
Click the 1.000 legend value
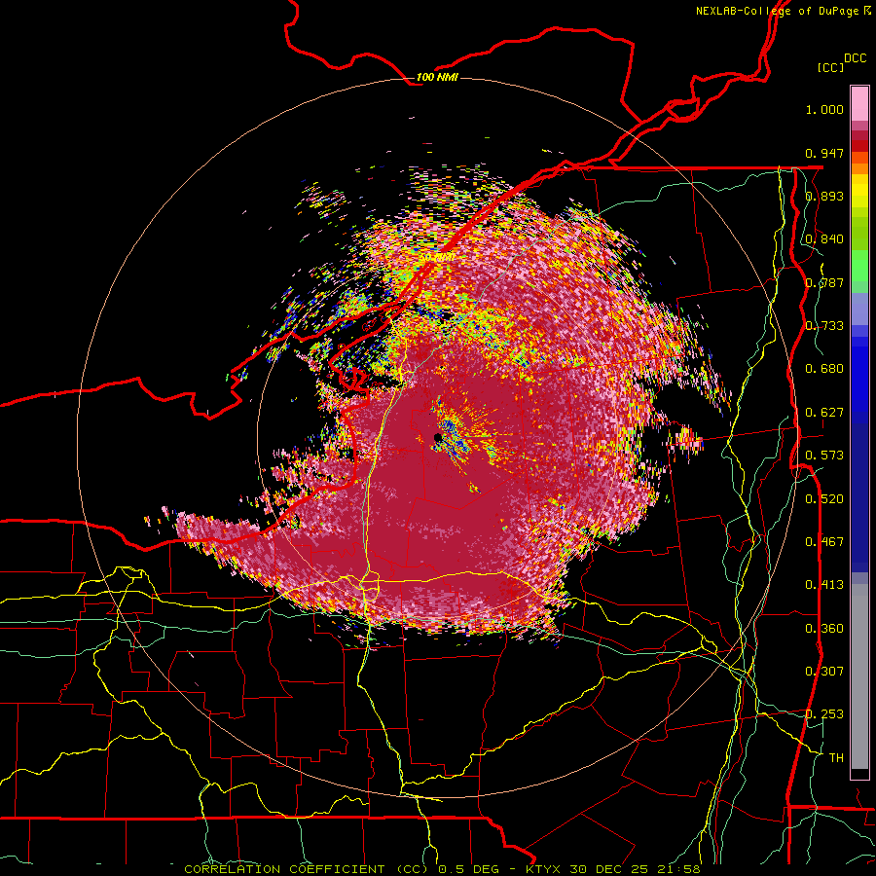[x=824, y=109]
